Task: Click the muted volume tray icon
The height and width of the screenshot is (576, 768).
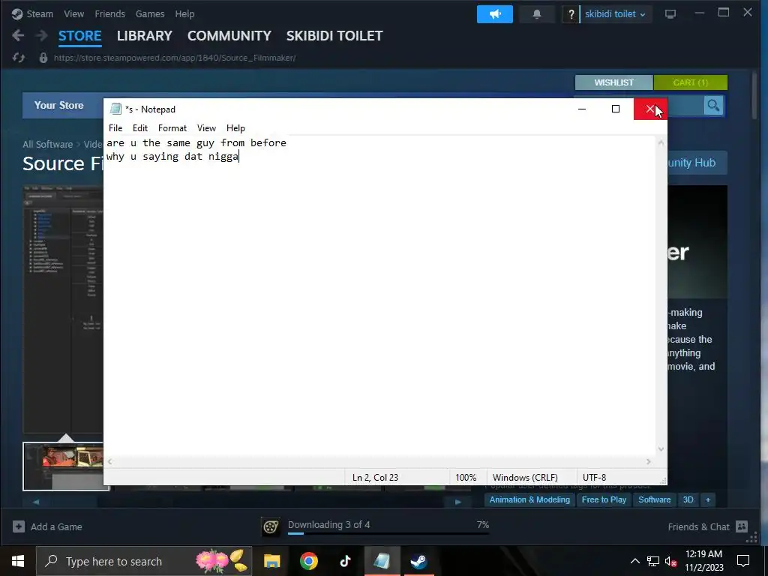Action: click(671, 561)
